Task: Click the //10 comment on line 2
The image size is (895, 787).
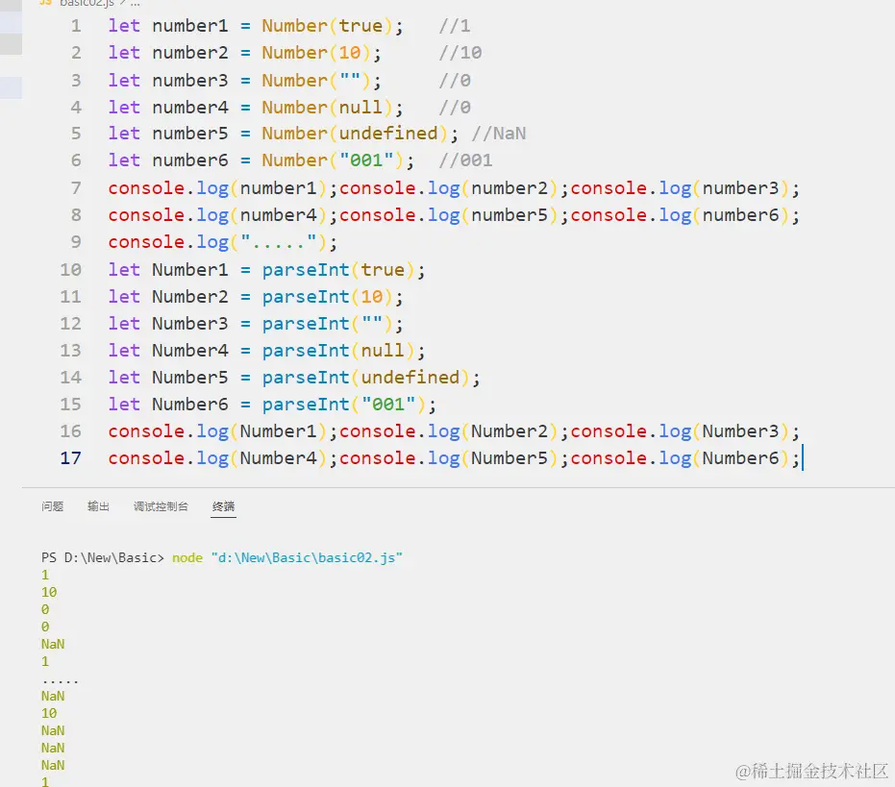Action: (x=460, y=53)
